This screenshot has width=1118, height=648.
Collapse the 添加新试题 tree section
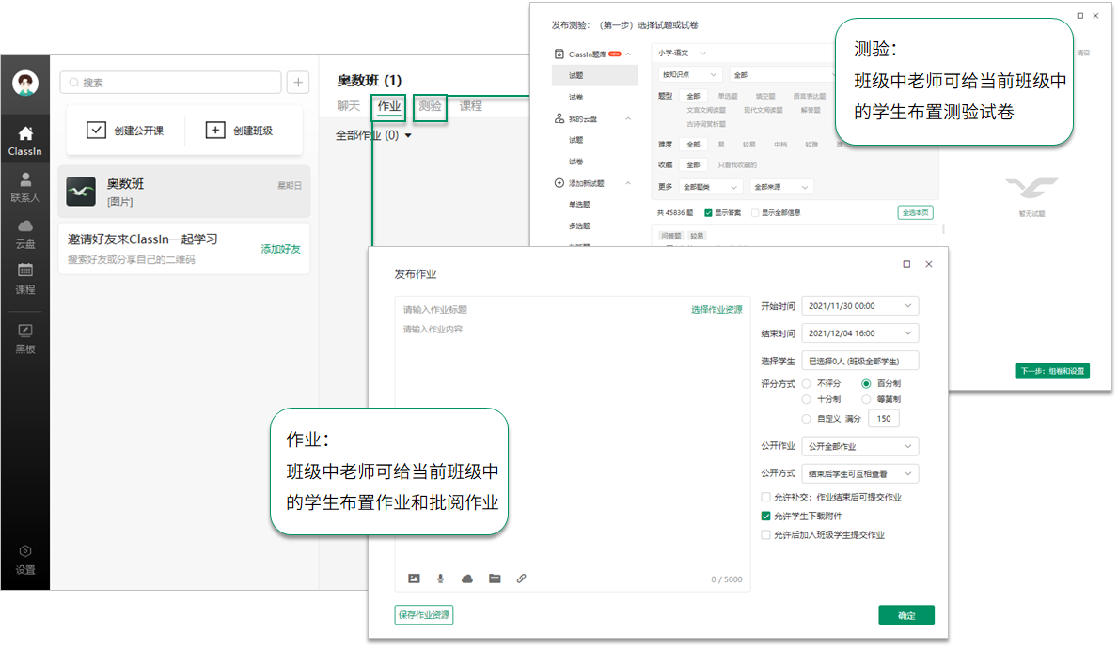point(628,183)
